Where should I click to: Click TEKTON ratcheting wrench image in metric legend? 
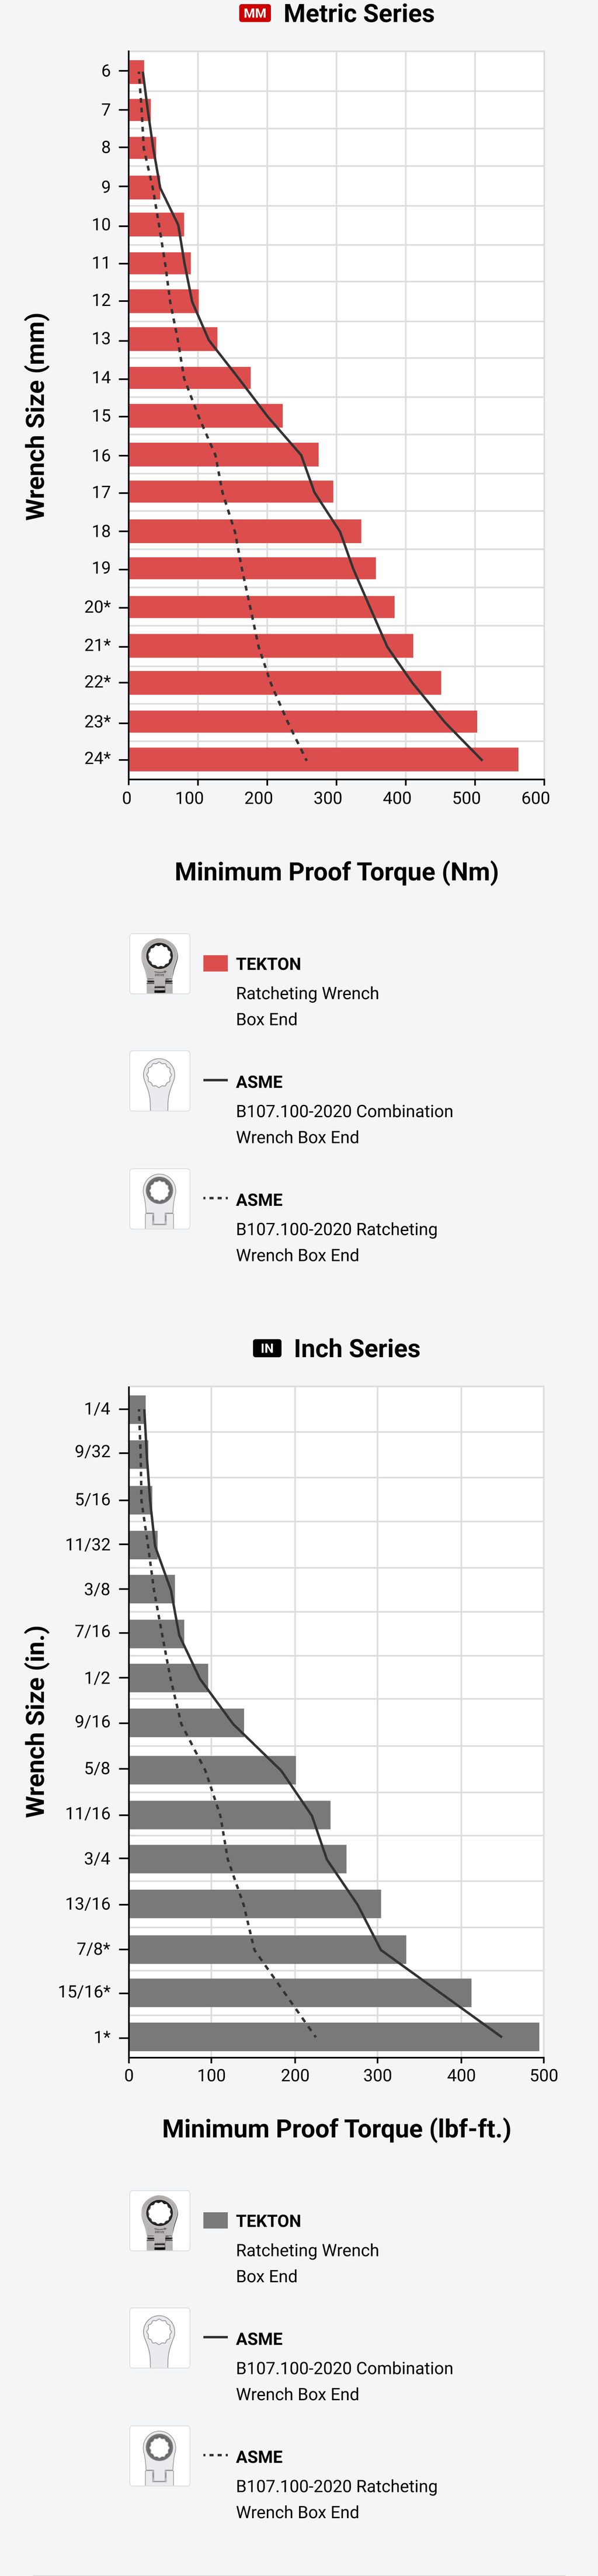(x=159, y=964)
